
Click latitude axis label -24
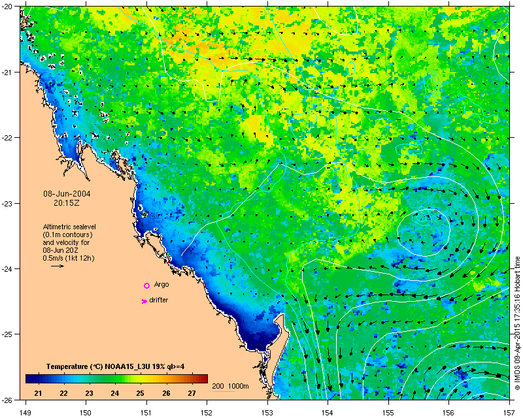click(6, 269)
